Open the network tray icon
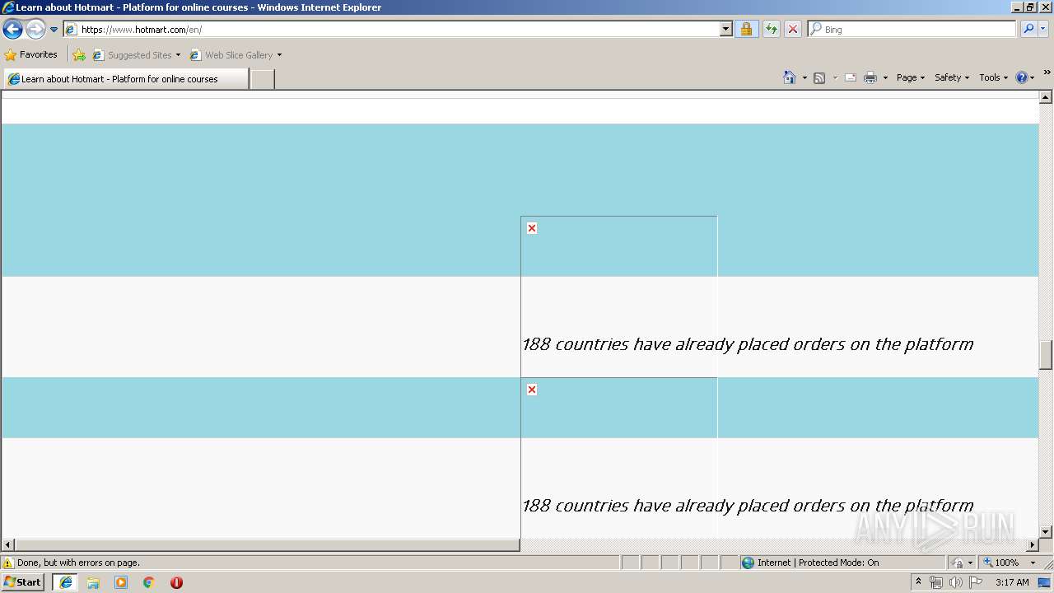Screen dimensions: 1054x593 point(936,582)
